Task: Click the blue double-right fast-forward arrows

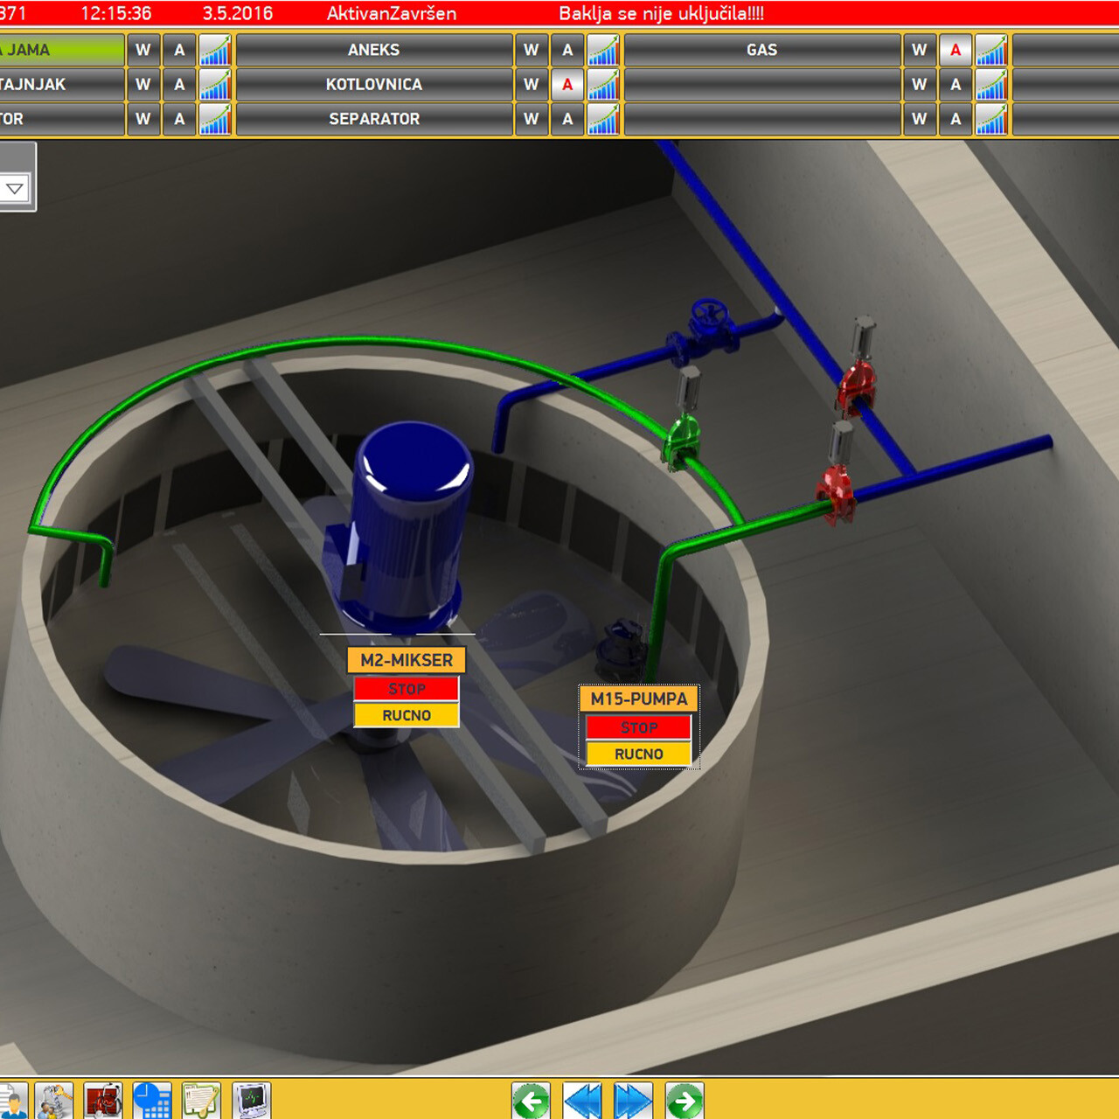Action: [633, 1101]
